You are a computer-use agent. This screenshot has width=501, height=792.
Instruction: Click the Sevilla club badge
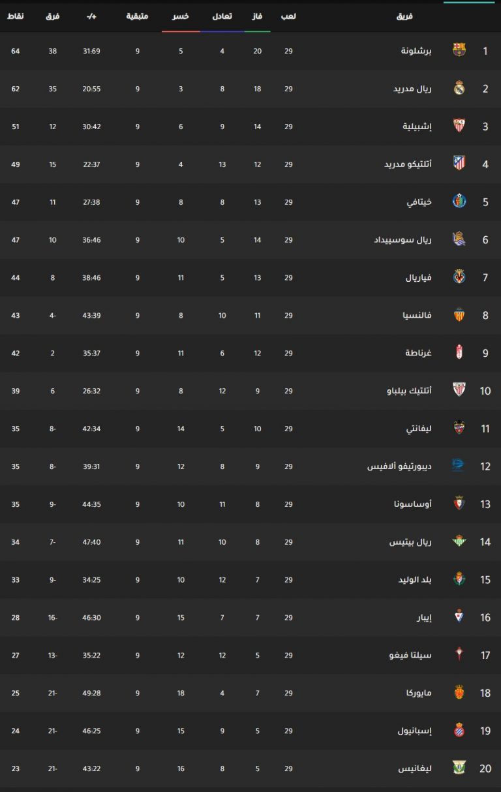pos(459,126)
